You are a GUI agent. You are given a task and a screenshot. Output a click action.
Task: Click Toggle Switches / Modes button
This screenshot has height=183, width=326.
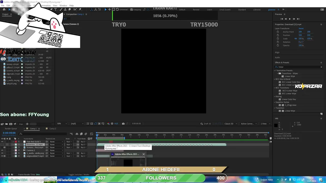point(79,175)
